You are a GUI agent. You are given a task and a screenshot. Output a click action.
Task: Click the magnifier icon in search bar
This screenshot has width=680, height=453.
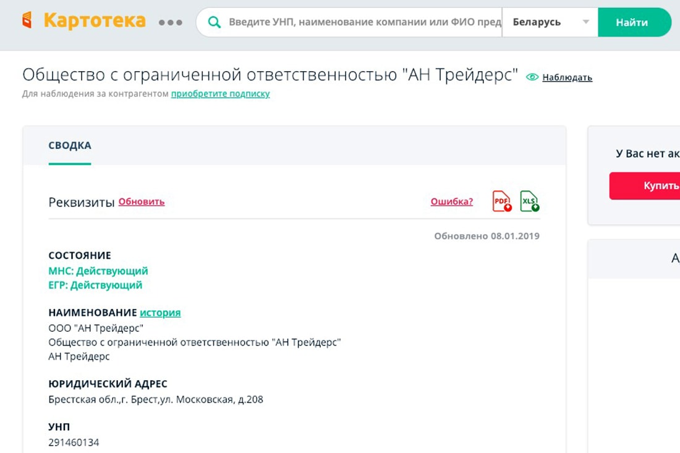(215, 22)
